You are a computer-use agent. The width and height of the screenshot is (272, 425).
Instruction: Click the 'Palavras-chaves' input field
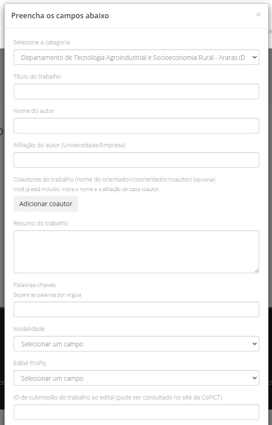(136, 309)
